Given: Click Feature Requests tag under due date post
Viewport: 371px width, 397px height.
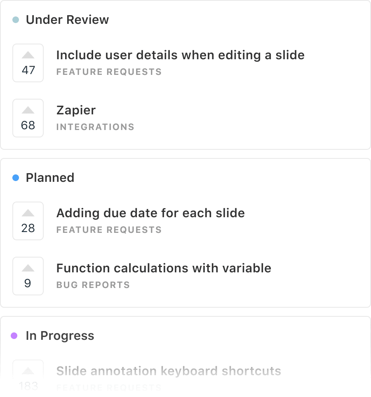Looking at the screenshot, I should (x=109, y=230).
